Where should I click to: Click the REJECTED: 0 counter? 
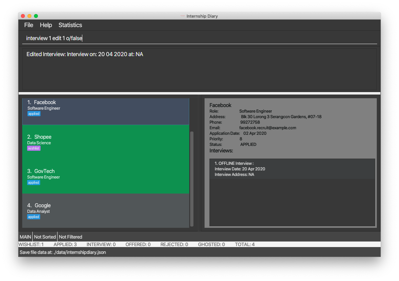(x=174, y=244)
